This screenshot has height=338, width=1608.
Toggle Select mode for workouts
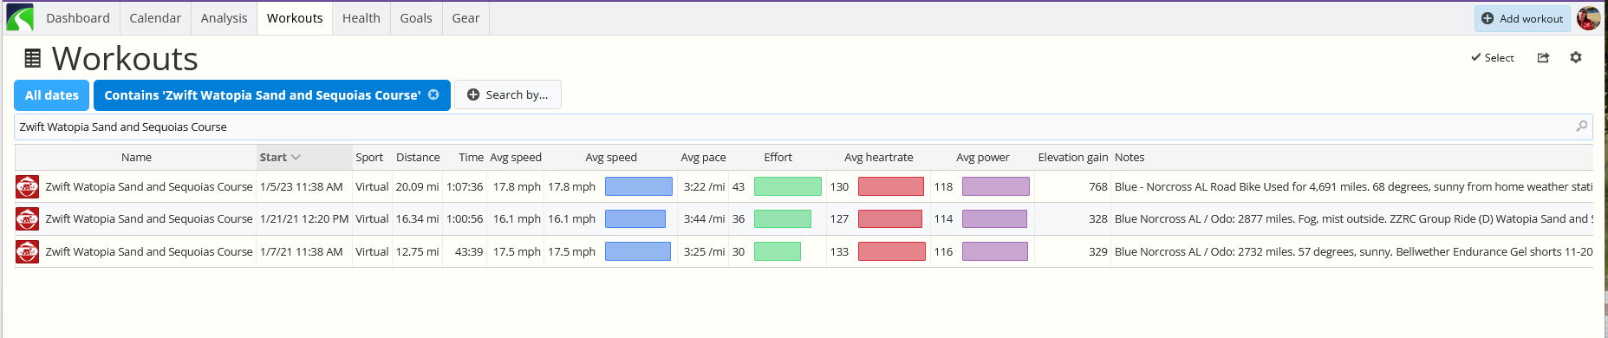(1493, 58)
